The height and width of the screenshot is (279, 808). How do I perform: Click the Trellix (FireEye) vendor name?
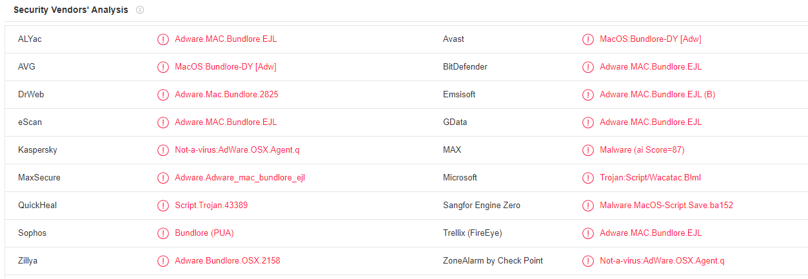pyautogui.click(x=472, y=233)
